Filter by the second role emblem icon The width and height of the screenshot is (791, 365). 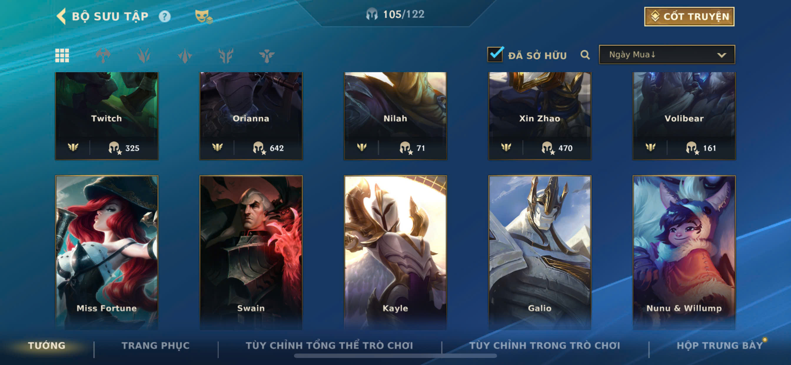point(144,56)
